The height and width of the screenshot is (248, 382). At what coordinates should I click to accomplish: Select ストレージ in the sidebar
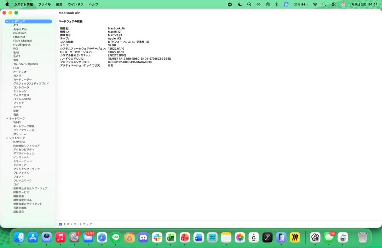point(20,91)
